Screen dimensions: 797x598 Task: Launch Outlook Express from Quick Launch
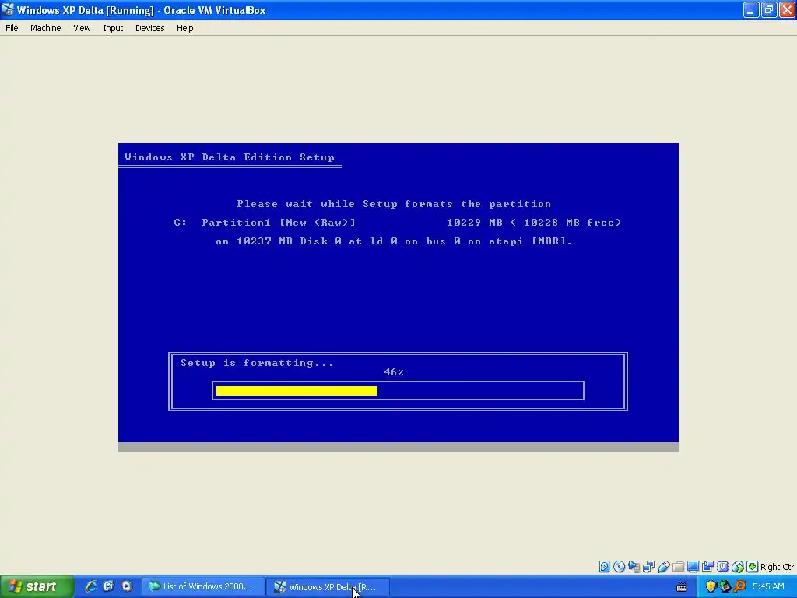pos(108,586)
